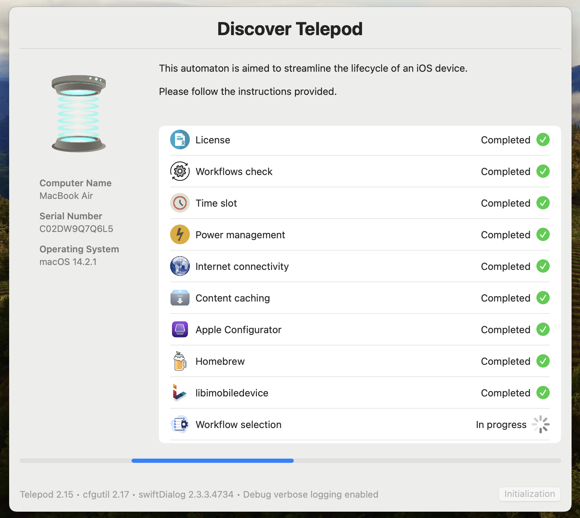The width and height of the screenshot is (580, 518).
Task: Click the 'Workflow selection' label
Action: (x=239, y=425)
